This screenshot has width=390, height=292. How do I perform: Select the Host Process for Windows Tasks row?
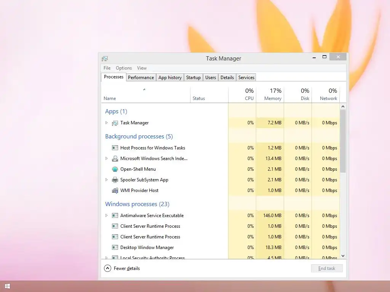click(x=221, y=148)
